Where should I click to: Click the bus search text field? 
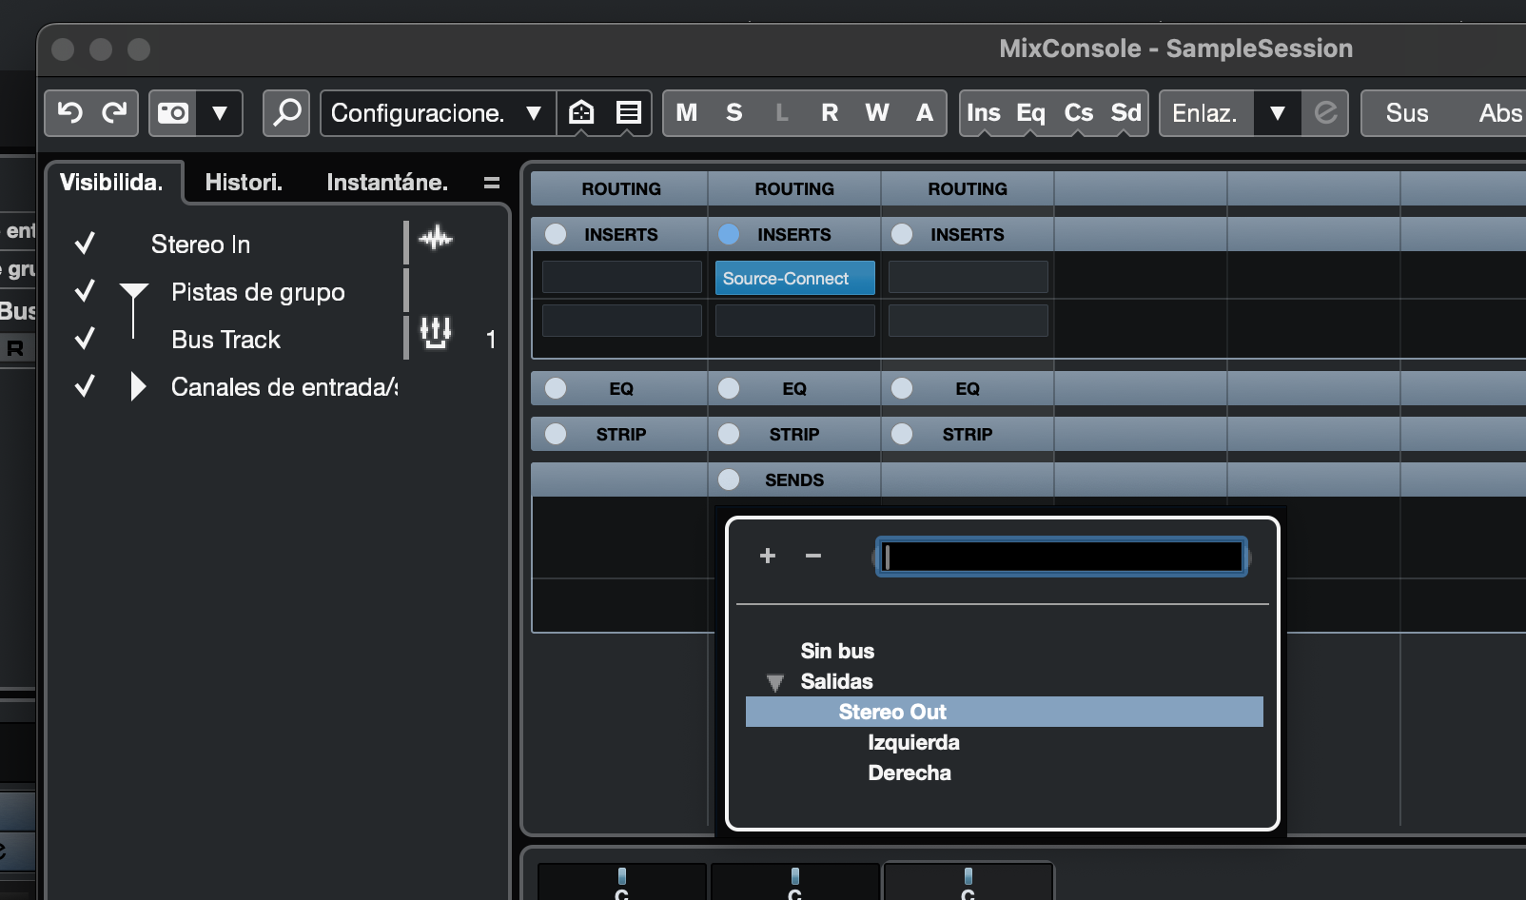(1061, 557)
